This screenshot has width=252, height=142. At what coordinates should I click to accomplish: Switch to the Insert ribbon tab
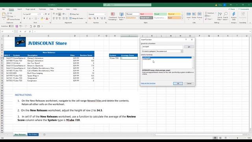pyautogui.click(x=20, y=9)
